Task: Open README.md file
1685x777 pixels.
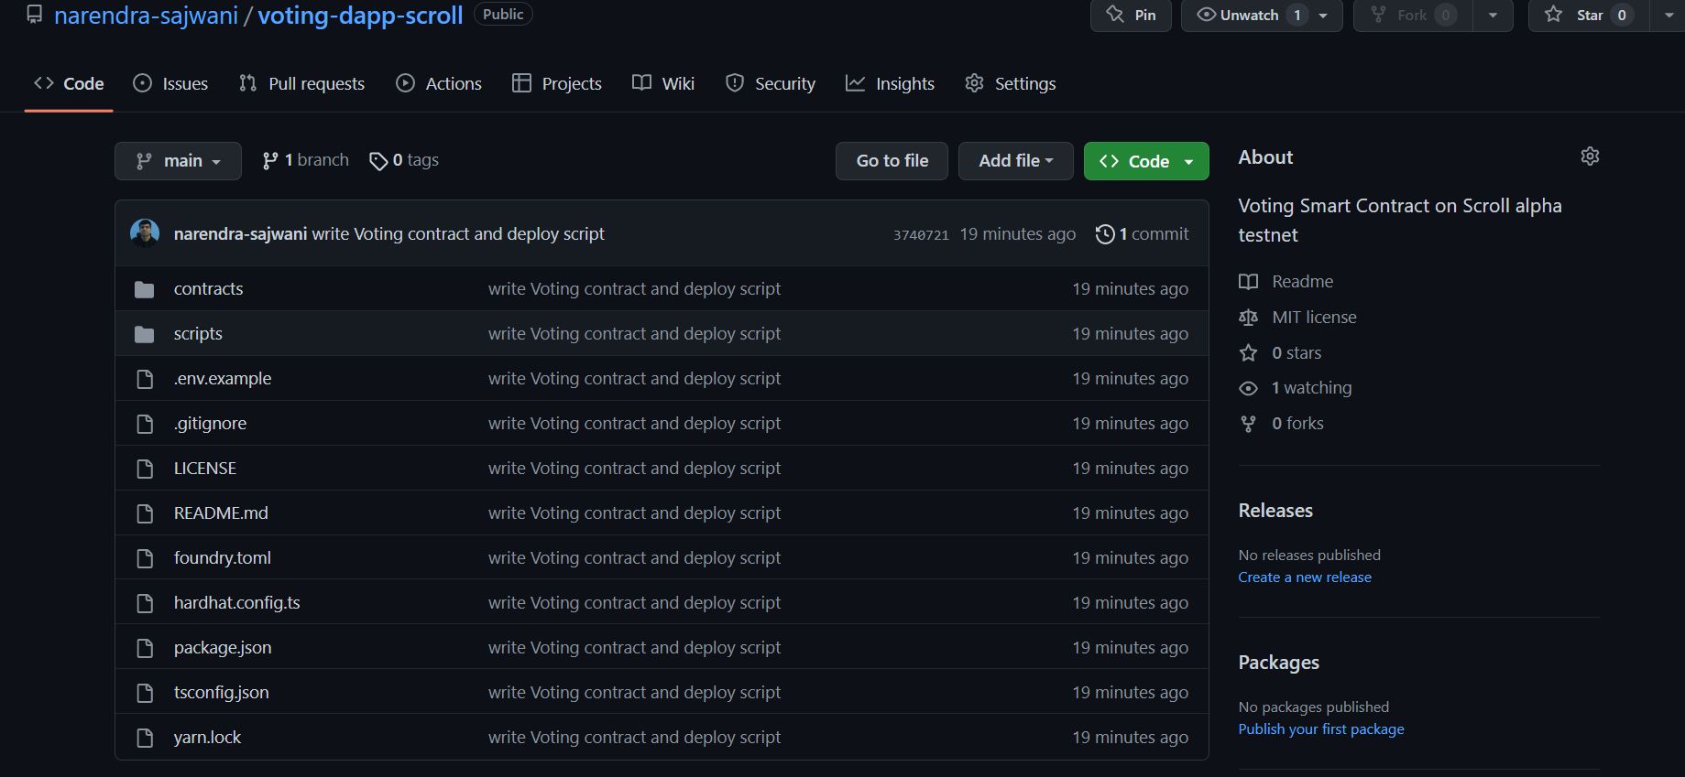Action: [221, 513]
